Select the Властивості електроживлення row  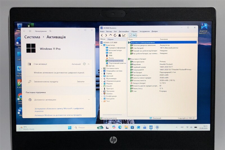tap(162, 42)
